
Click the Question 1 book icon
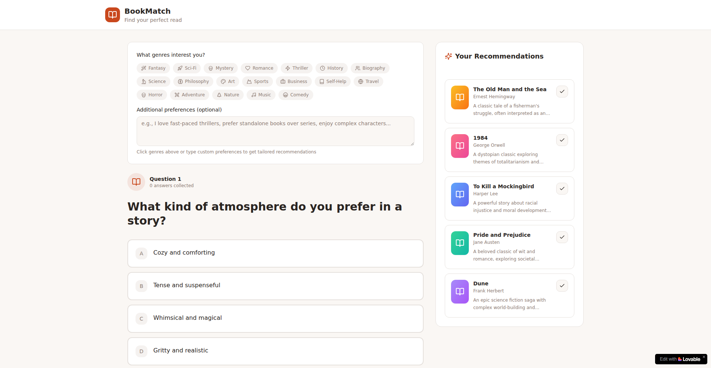[x=136, y=182]
